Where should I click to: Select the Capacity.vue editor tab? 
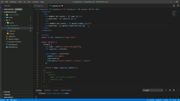pos(56,6)
